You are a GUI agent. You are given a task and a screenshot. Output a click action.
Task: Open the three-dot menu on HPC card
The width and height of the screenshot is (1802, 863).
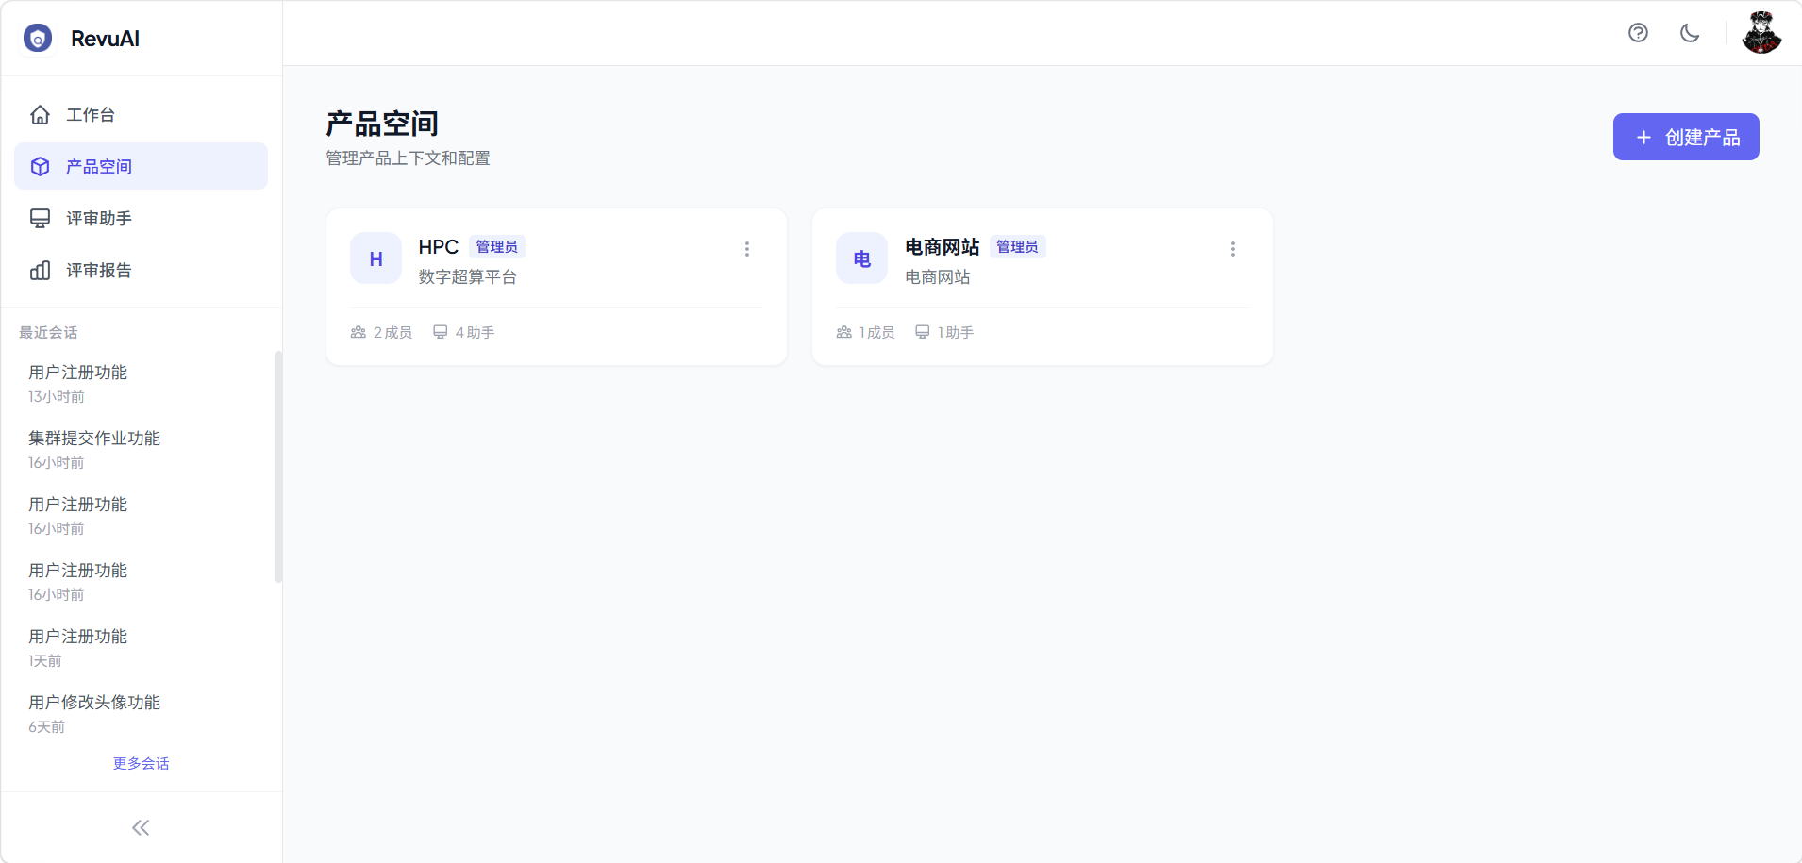(x=747, y=249)
